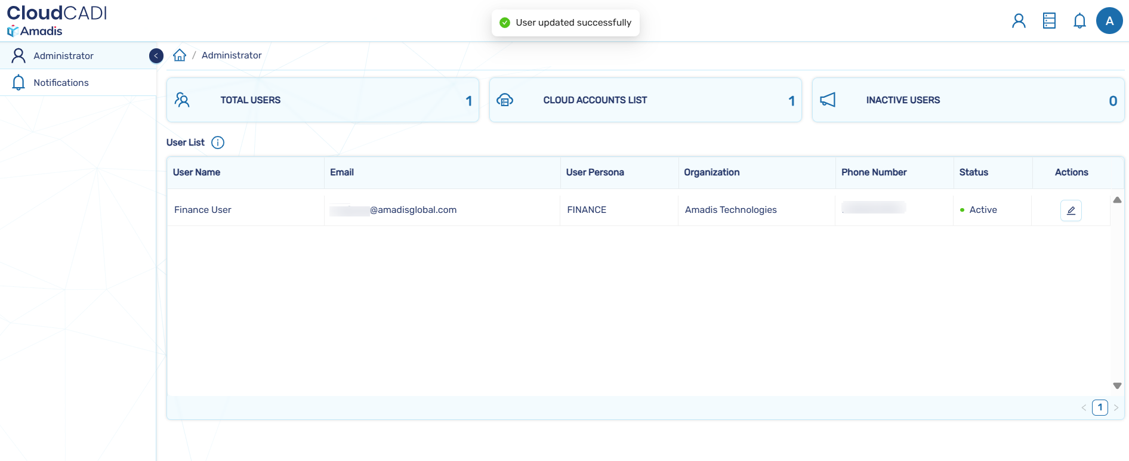This screenshot has width=1129, height=461.
Task: Open Administrator in the sidebar
Action: (63, 55)
